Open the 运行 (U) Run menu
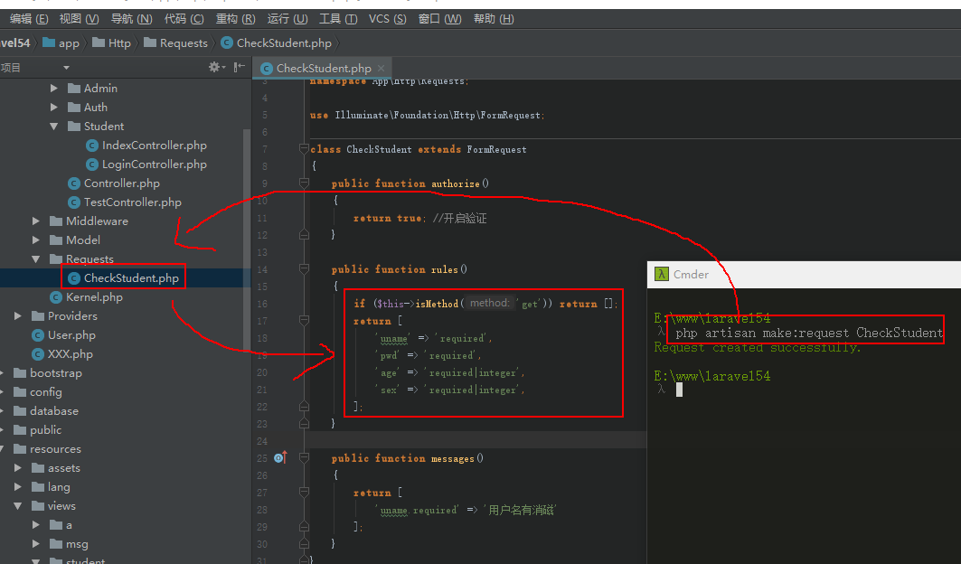This screenshot has height=564, width=961. 287,19
